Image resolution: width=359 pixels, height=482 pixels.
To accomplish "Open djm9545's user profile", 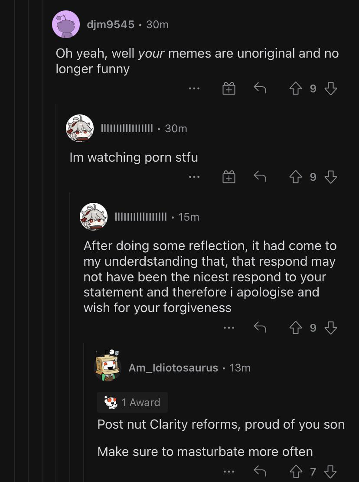I will (x=110, y=24).
